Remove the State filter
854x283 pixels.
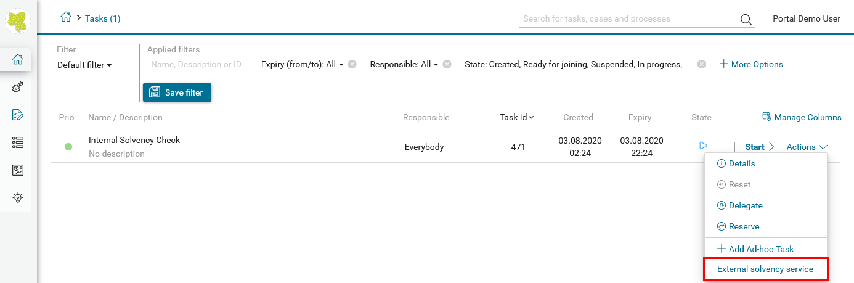[701, 64]
